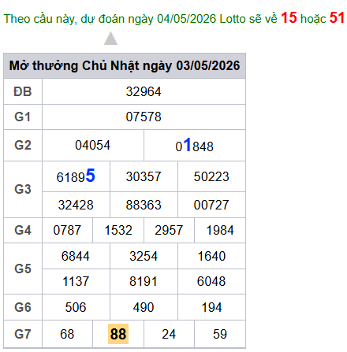Select the G4 result 2957
The height and width of the screenshot is (352, 347).
click(x=169, y=231)
